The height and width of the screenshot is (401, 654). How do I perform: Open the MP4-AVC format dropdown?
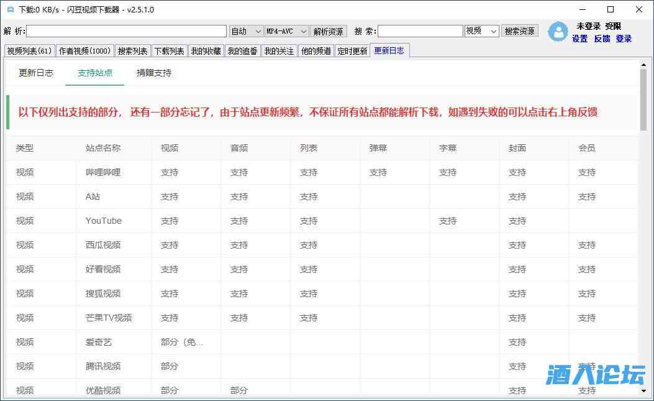tap(287, 31)
